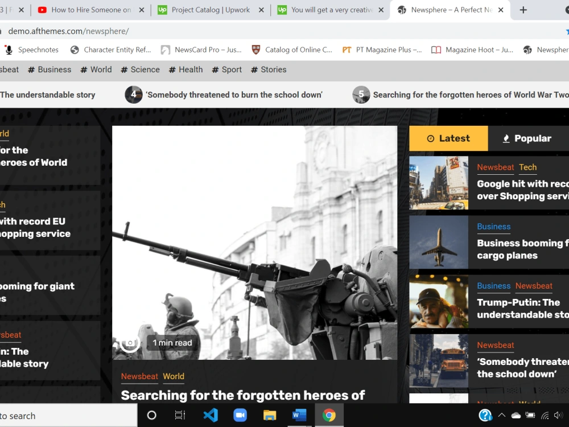Open sidebar 'Somebody threatened the school down' headline

[523, 368]
